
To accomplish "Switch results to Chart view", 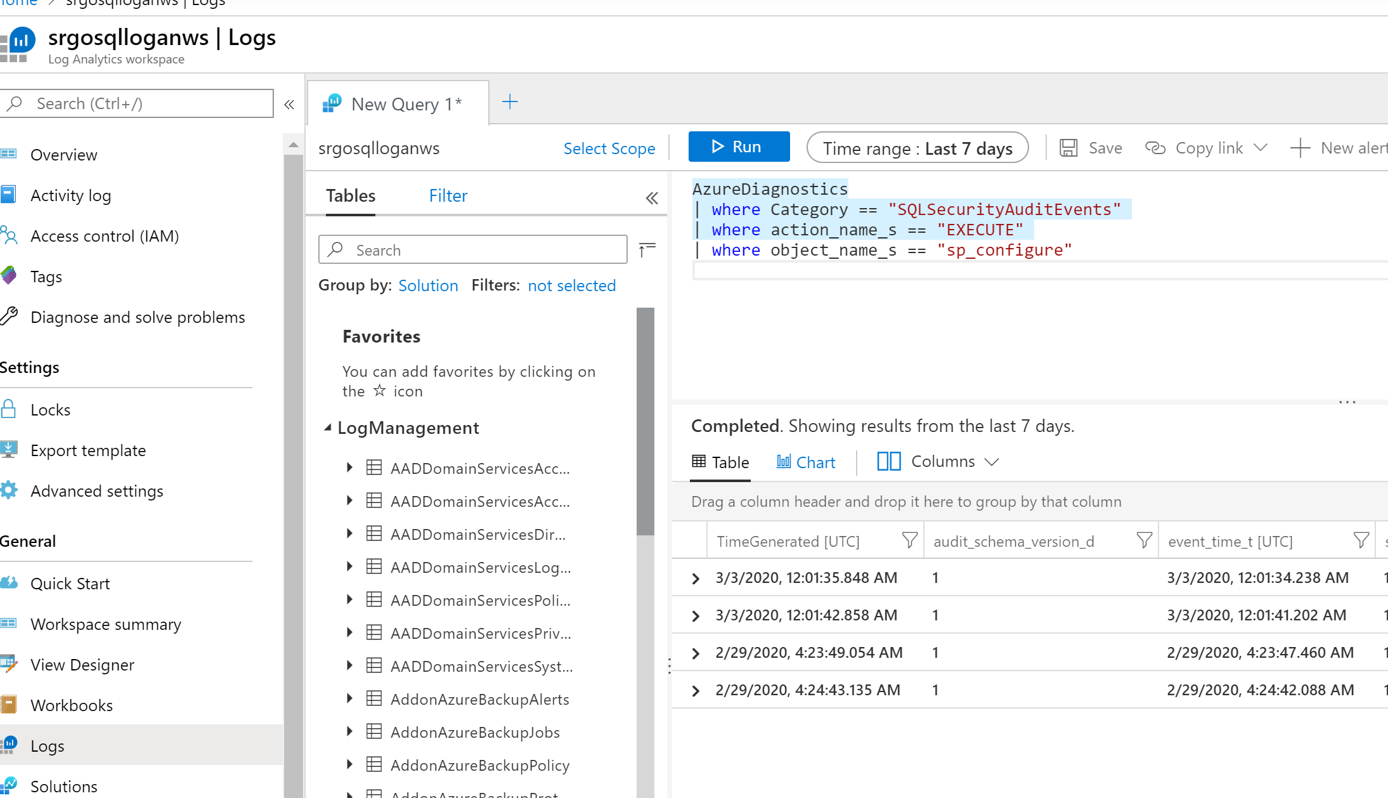I will pyautogui.click(x=806, y=462).
